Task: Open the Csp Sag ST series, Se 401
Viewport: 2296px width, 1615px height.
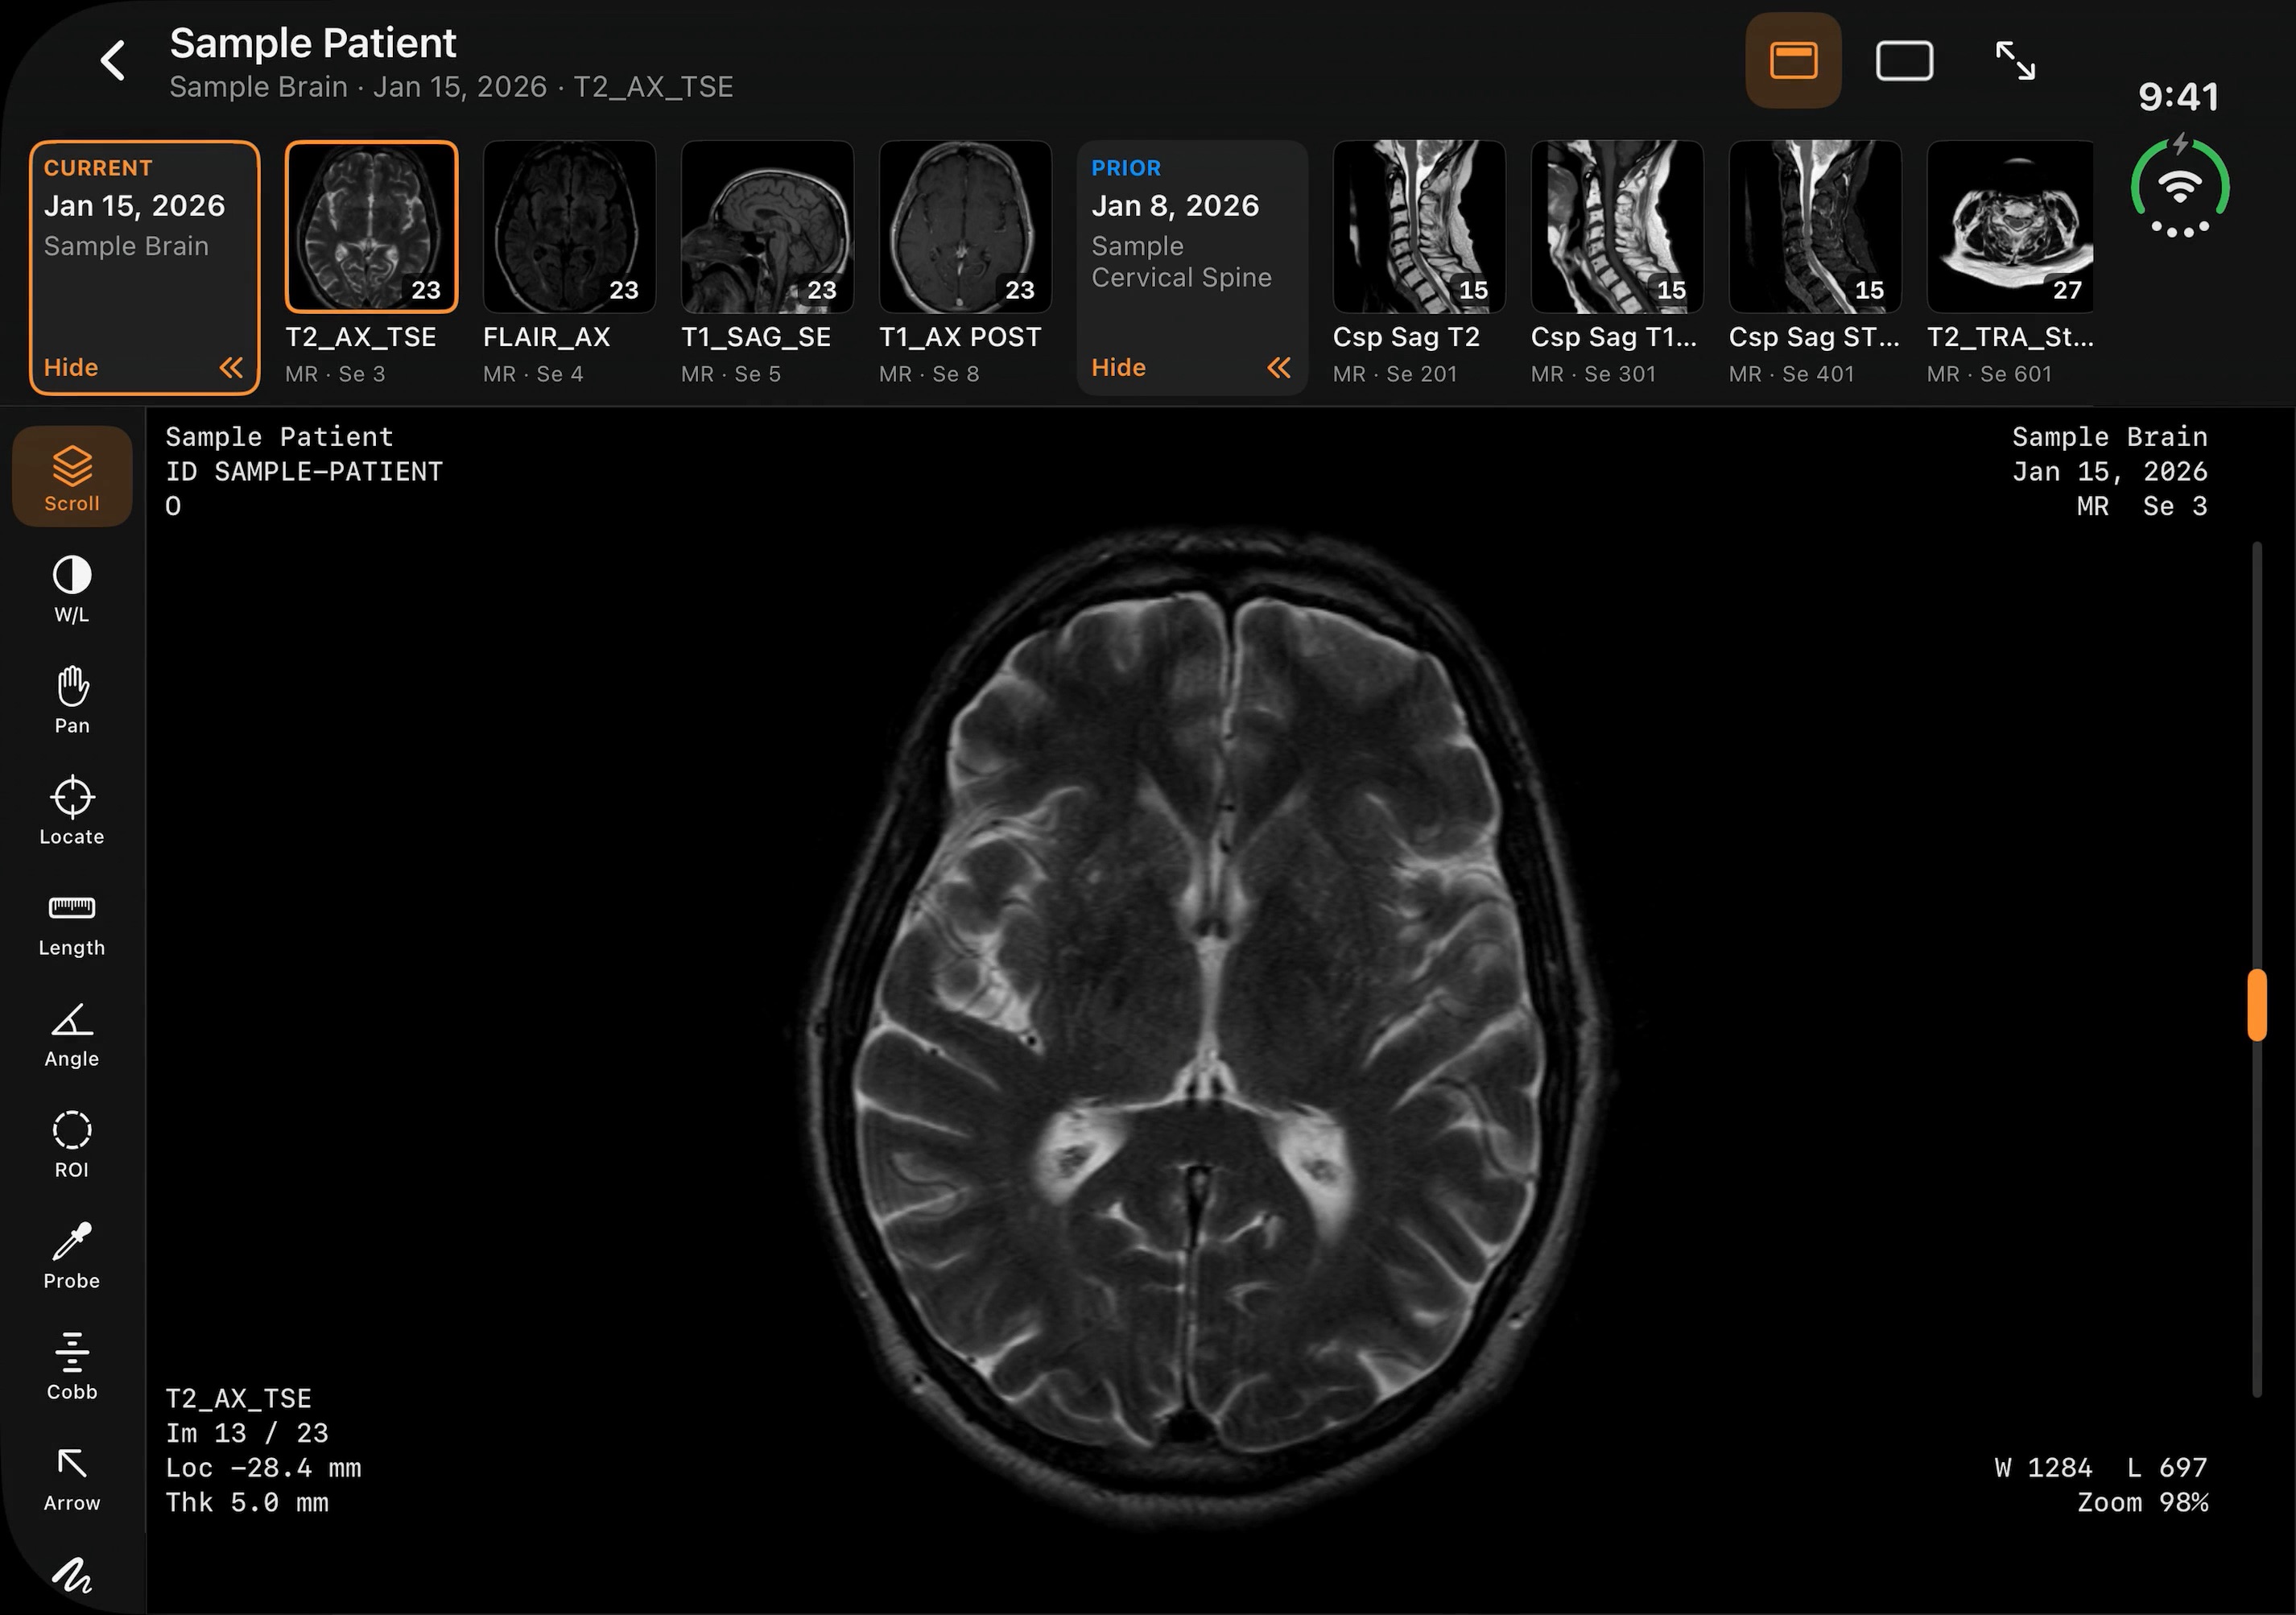Action: click(x=1815, y=227)
